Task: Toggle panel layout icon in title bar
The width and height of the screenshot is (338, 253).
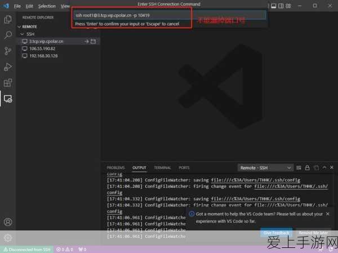Action: [x=274, y=6]
